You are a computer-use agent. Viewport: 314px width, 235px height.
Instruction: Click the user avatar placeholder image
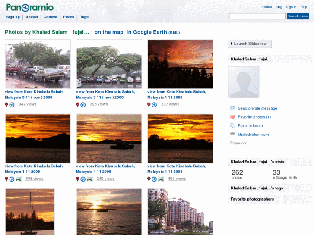click(244, 82)
